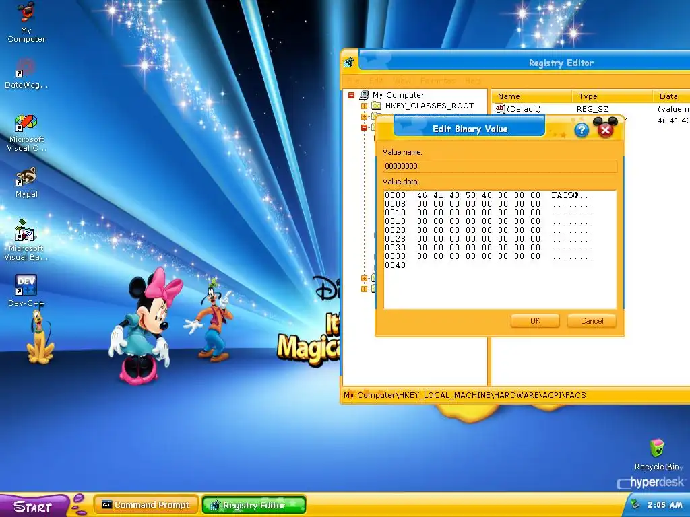The height and width of the screenshot is (517, 690).
Task: Click the 0008 offset row label
Action: pyautogui.click(x=395, y=204)
